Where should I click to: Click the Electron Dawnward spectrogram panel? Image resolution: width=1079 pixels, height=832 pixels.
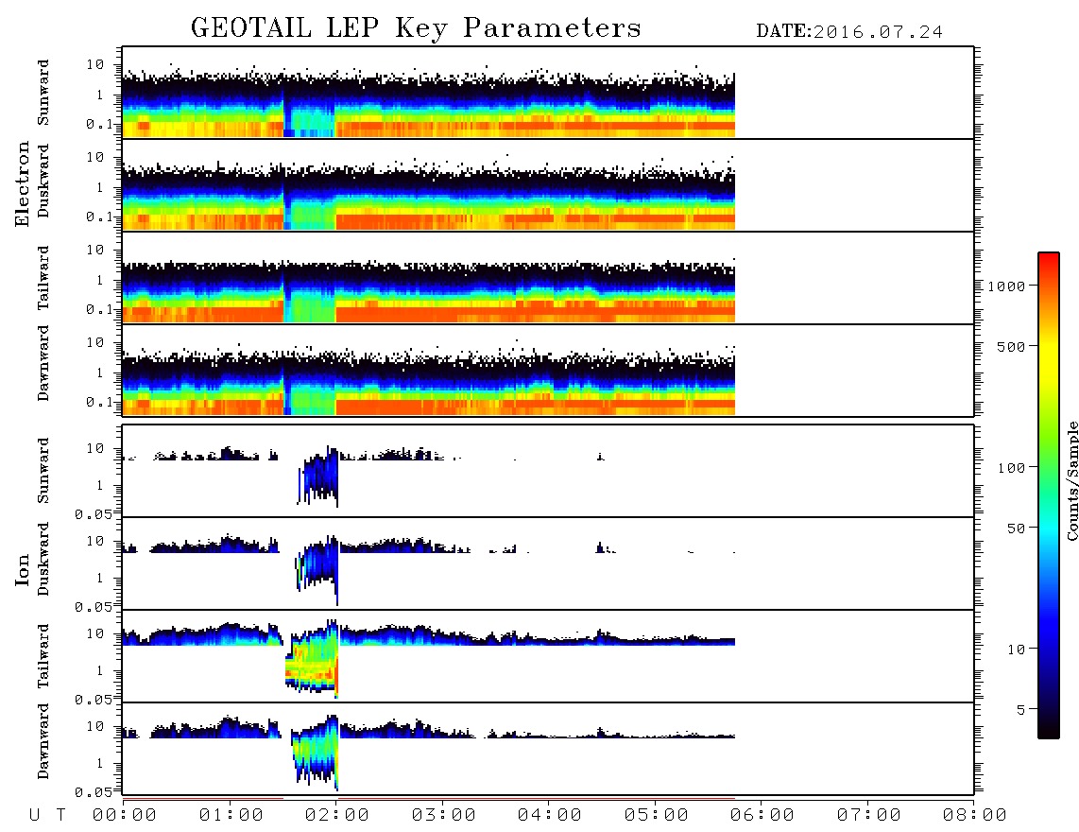[x=548, y=370]
